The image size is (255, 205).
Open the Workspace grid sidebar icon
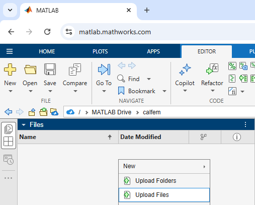9,141
